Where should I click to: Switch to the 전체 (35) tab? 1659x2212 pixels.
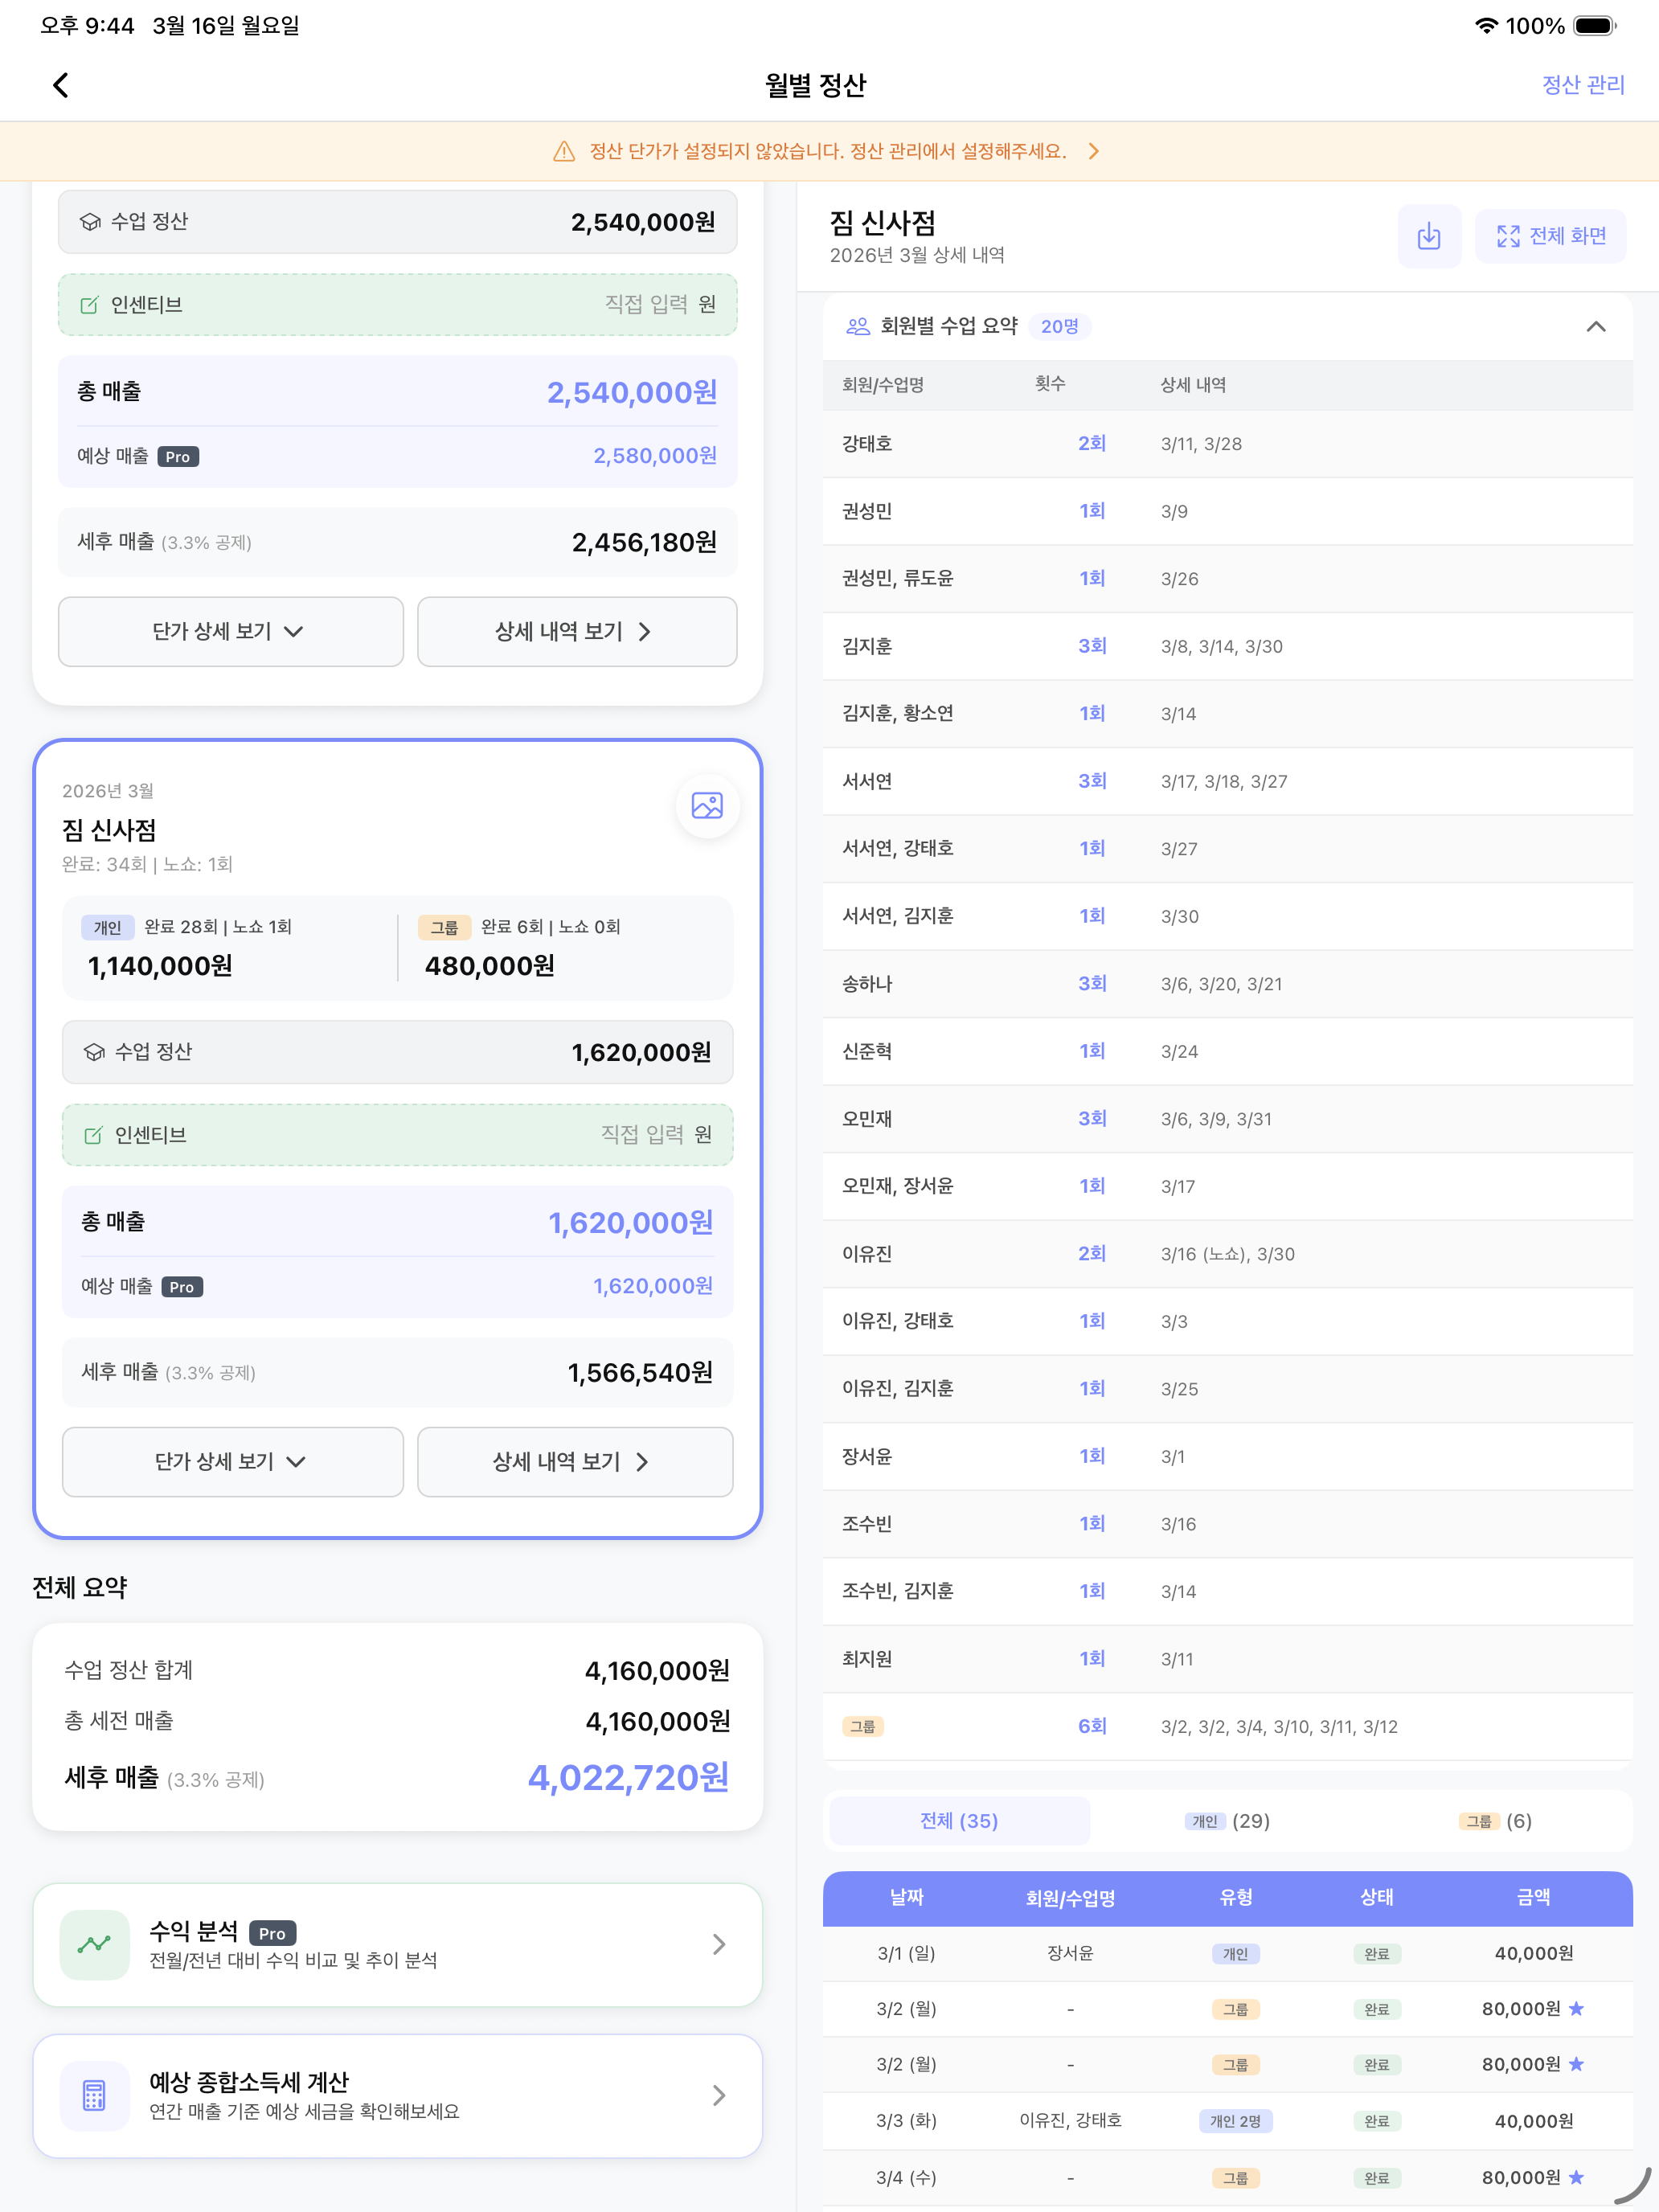pyautogui.click(x=958, y=1821)
